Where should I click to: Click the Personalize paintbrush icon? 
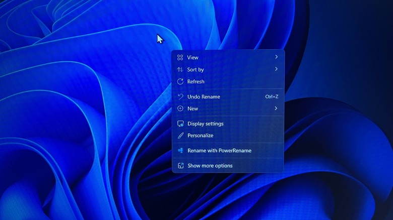point(180,136)
